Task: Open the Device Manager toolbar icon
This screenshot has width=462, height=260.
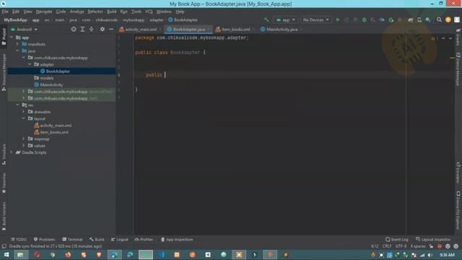Action: tap(419, 19)
